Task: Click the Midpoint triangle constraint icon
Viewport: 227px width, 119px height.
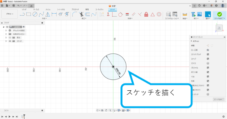Action: pyautogui.click(x=153, y=14)
